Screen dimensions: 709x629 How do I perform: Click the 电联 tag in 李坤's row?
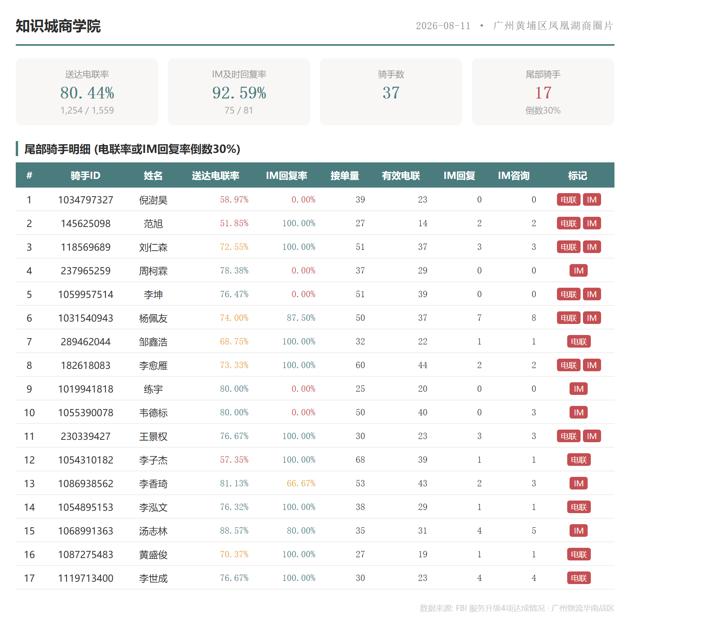click(568, 294)
